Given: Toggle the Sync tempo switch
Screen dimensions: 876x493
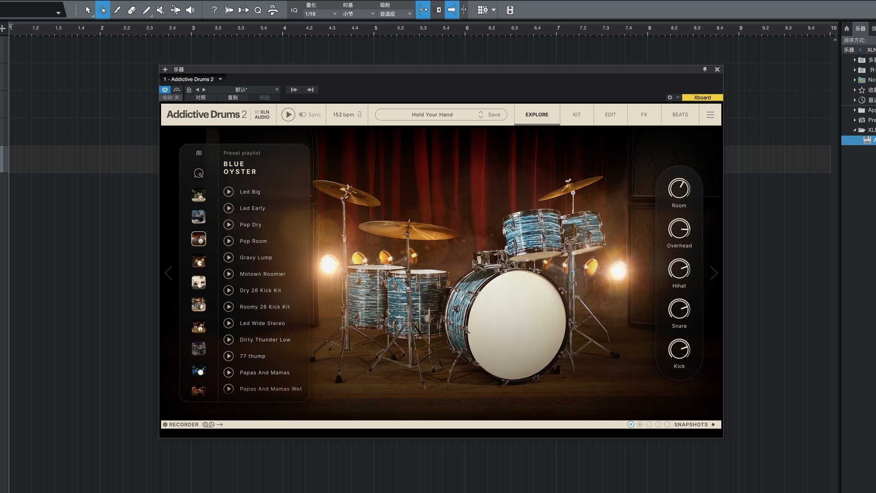Looking at the screenshot, I should click(302, 115).
